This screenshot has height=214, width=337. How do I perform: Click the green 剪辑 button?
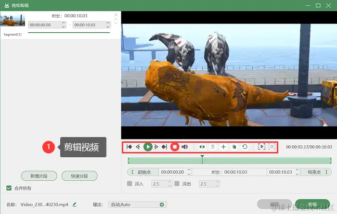click(x=312, y=204)
